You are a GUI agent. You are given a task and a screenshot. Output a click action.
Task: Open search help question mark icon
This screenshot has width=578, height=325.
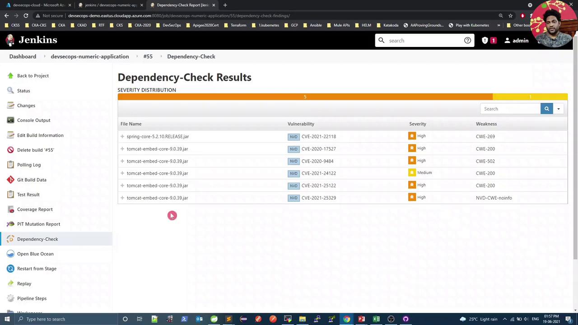[467, 41]
